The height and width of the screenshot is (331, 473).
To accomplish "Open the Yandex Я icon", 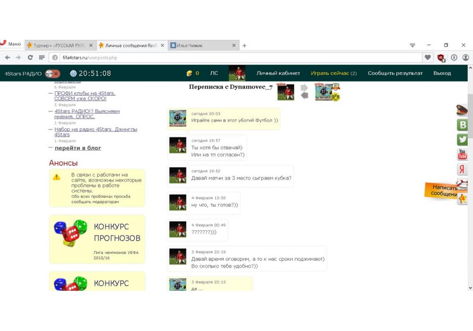I will tap(462, 169).
